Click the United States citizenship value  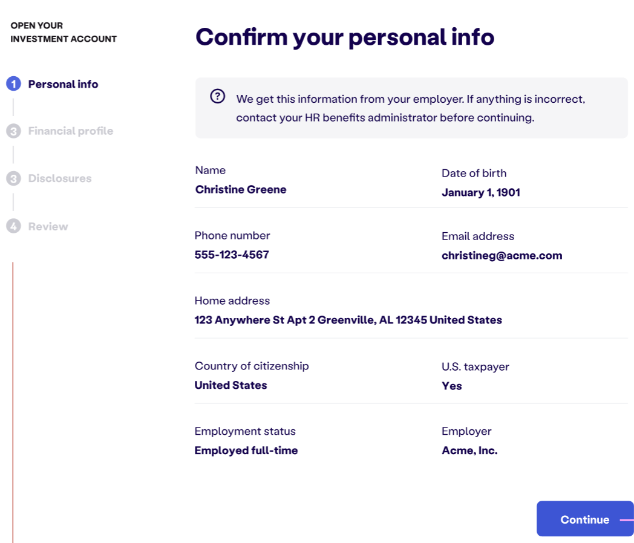click(230, 385)
